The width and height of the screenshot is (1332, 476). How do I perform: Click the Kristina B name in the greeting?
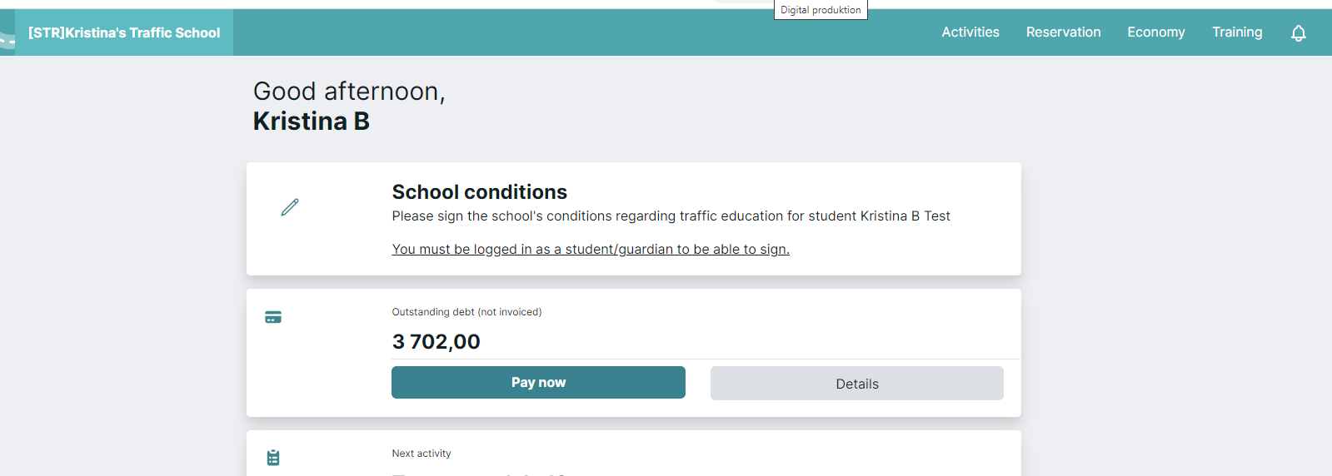click(312, 121)
